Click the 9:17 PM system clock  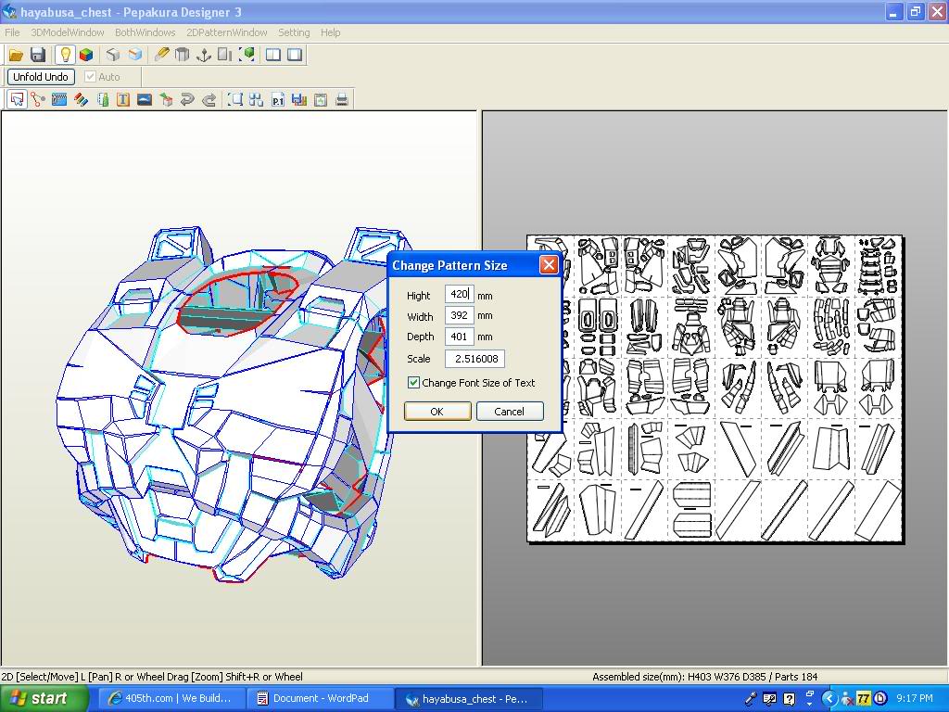coord(914,698)
